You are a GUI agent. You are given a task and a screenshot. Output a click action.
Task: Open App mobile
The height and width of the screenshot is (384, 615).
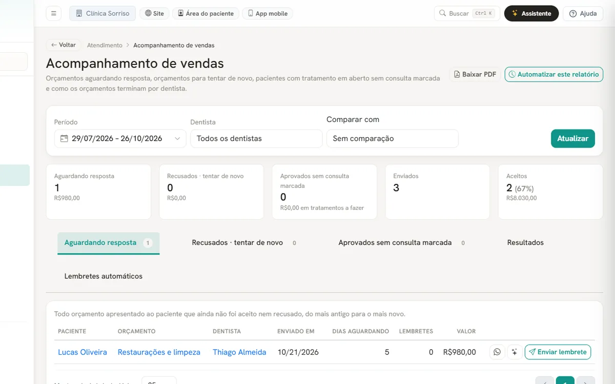click(x=267, y=13)
